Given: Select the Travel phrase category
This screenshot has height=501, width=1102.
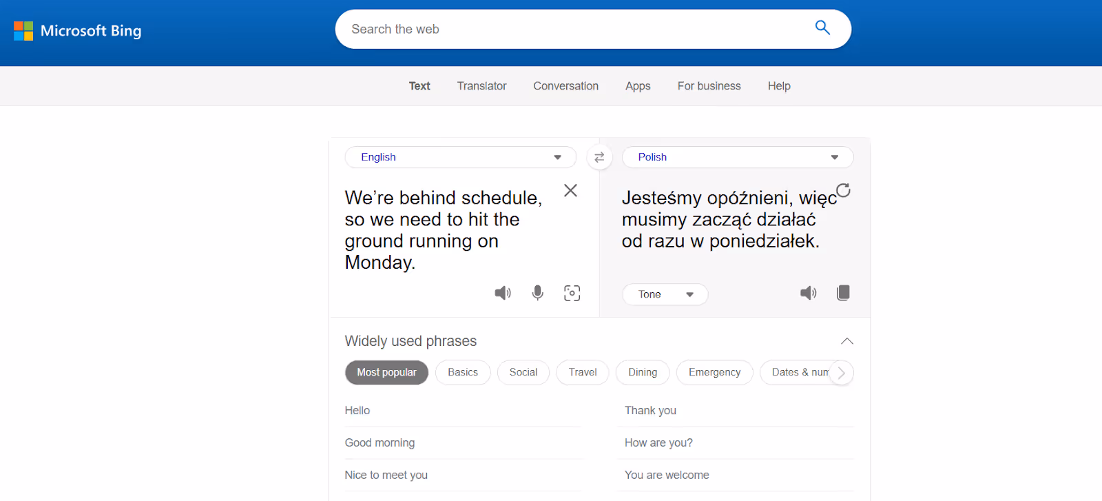Looking at the screenshot, I should point(583,372).
